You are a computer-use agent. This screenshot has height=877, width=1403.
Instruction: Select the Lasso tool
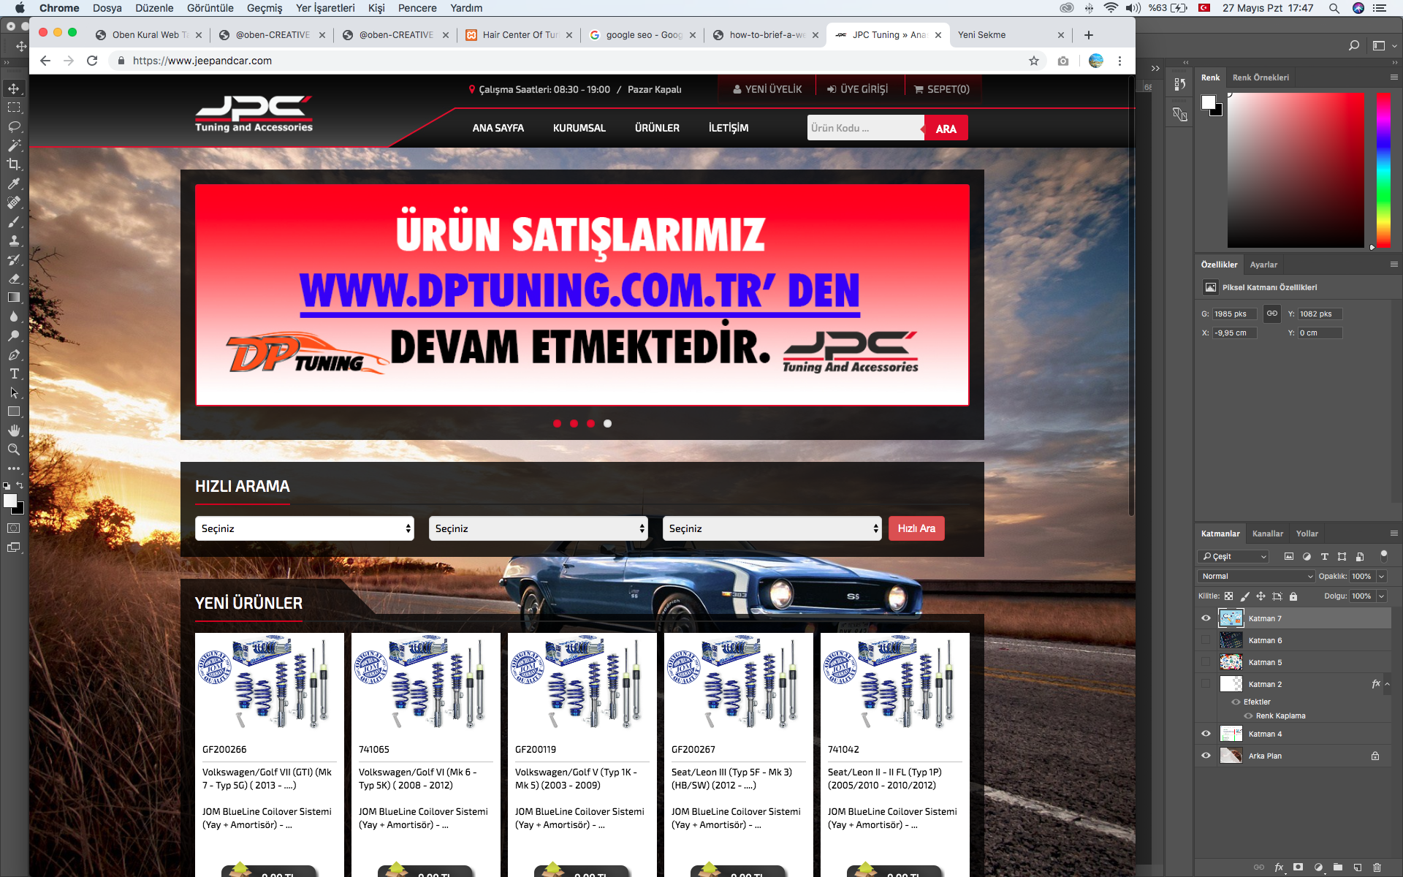pyautogui.click(x=14, y=126)
